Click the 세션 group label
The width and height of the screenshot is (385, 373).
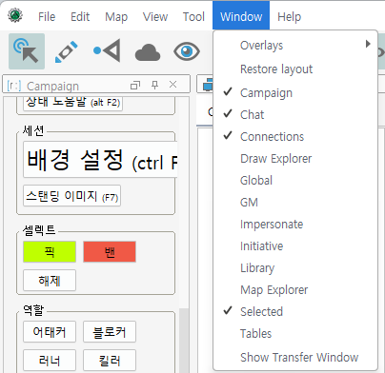(33, 130)
